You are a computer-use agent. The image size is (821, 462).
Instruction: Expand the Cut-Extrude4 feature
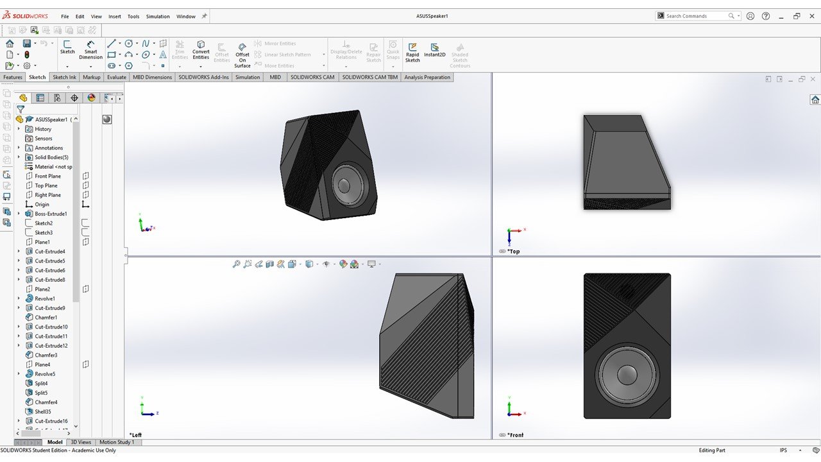(19, 252)
